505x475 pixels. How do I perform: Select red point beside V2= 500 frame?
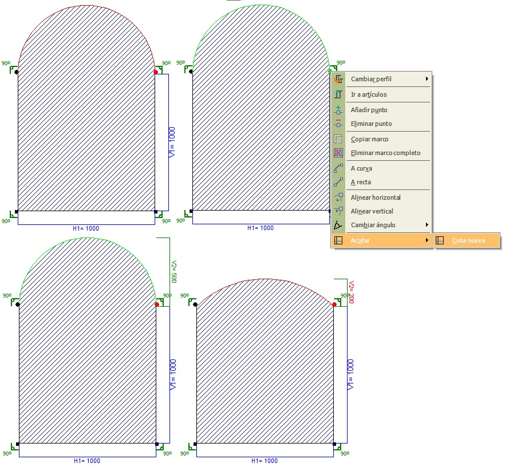pos(157,304)
